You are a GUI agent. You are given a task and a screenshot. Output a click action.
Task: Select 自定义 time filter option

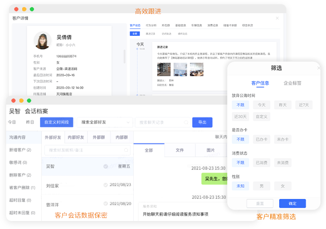(262, 116)
